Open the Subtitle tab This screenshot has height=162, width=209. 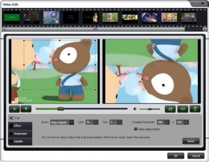(20, 142)
